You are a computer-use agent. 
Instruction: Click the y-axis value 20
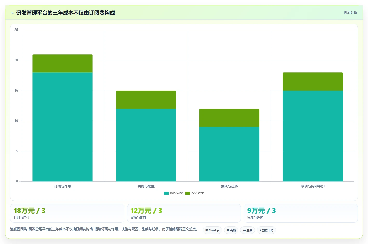pyautogui.click(x=16, y=60)
